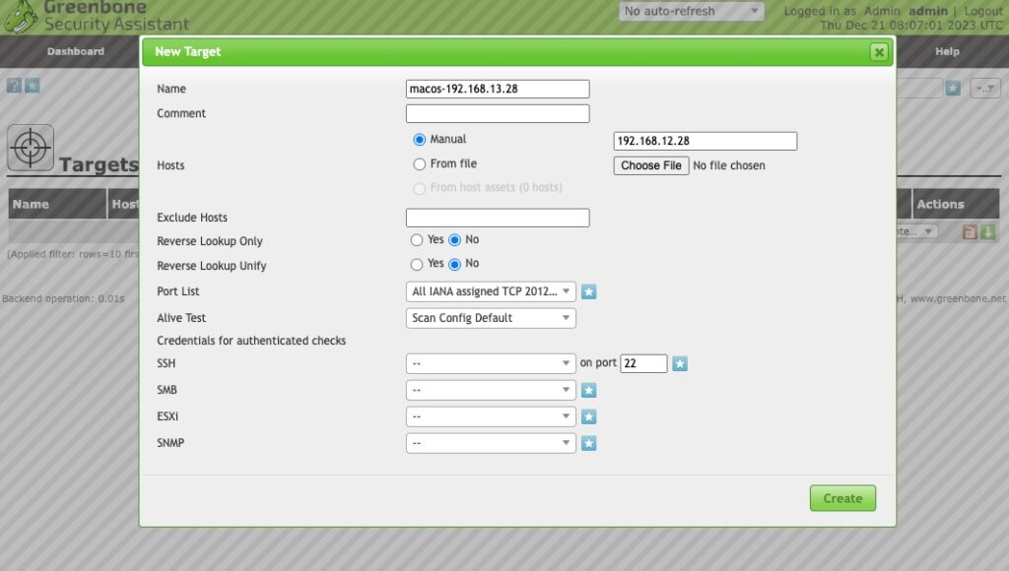Screen dimensions: 1009x571
Task: Create new port list star icon
Action: 589,292
